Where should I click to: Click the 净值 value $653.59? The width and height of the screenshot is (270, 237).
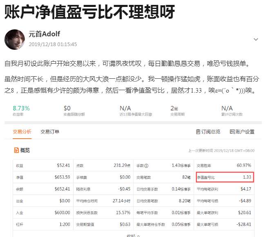[62, 177]
